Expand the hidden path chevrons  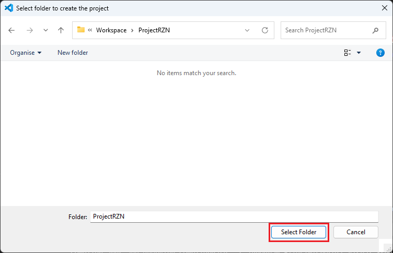[90, 30]
